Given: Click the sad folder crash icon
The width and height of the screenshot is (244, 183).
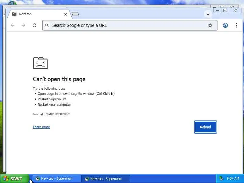Looking at the screenshot, I should pyautogui.click(x=40, y=63).
